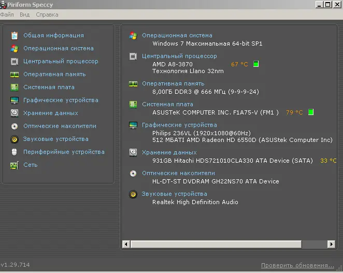
Task: Click Philips 236VL monitor text
Action: click(x=202, y=133)
